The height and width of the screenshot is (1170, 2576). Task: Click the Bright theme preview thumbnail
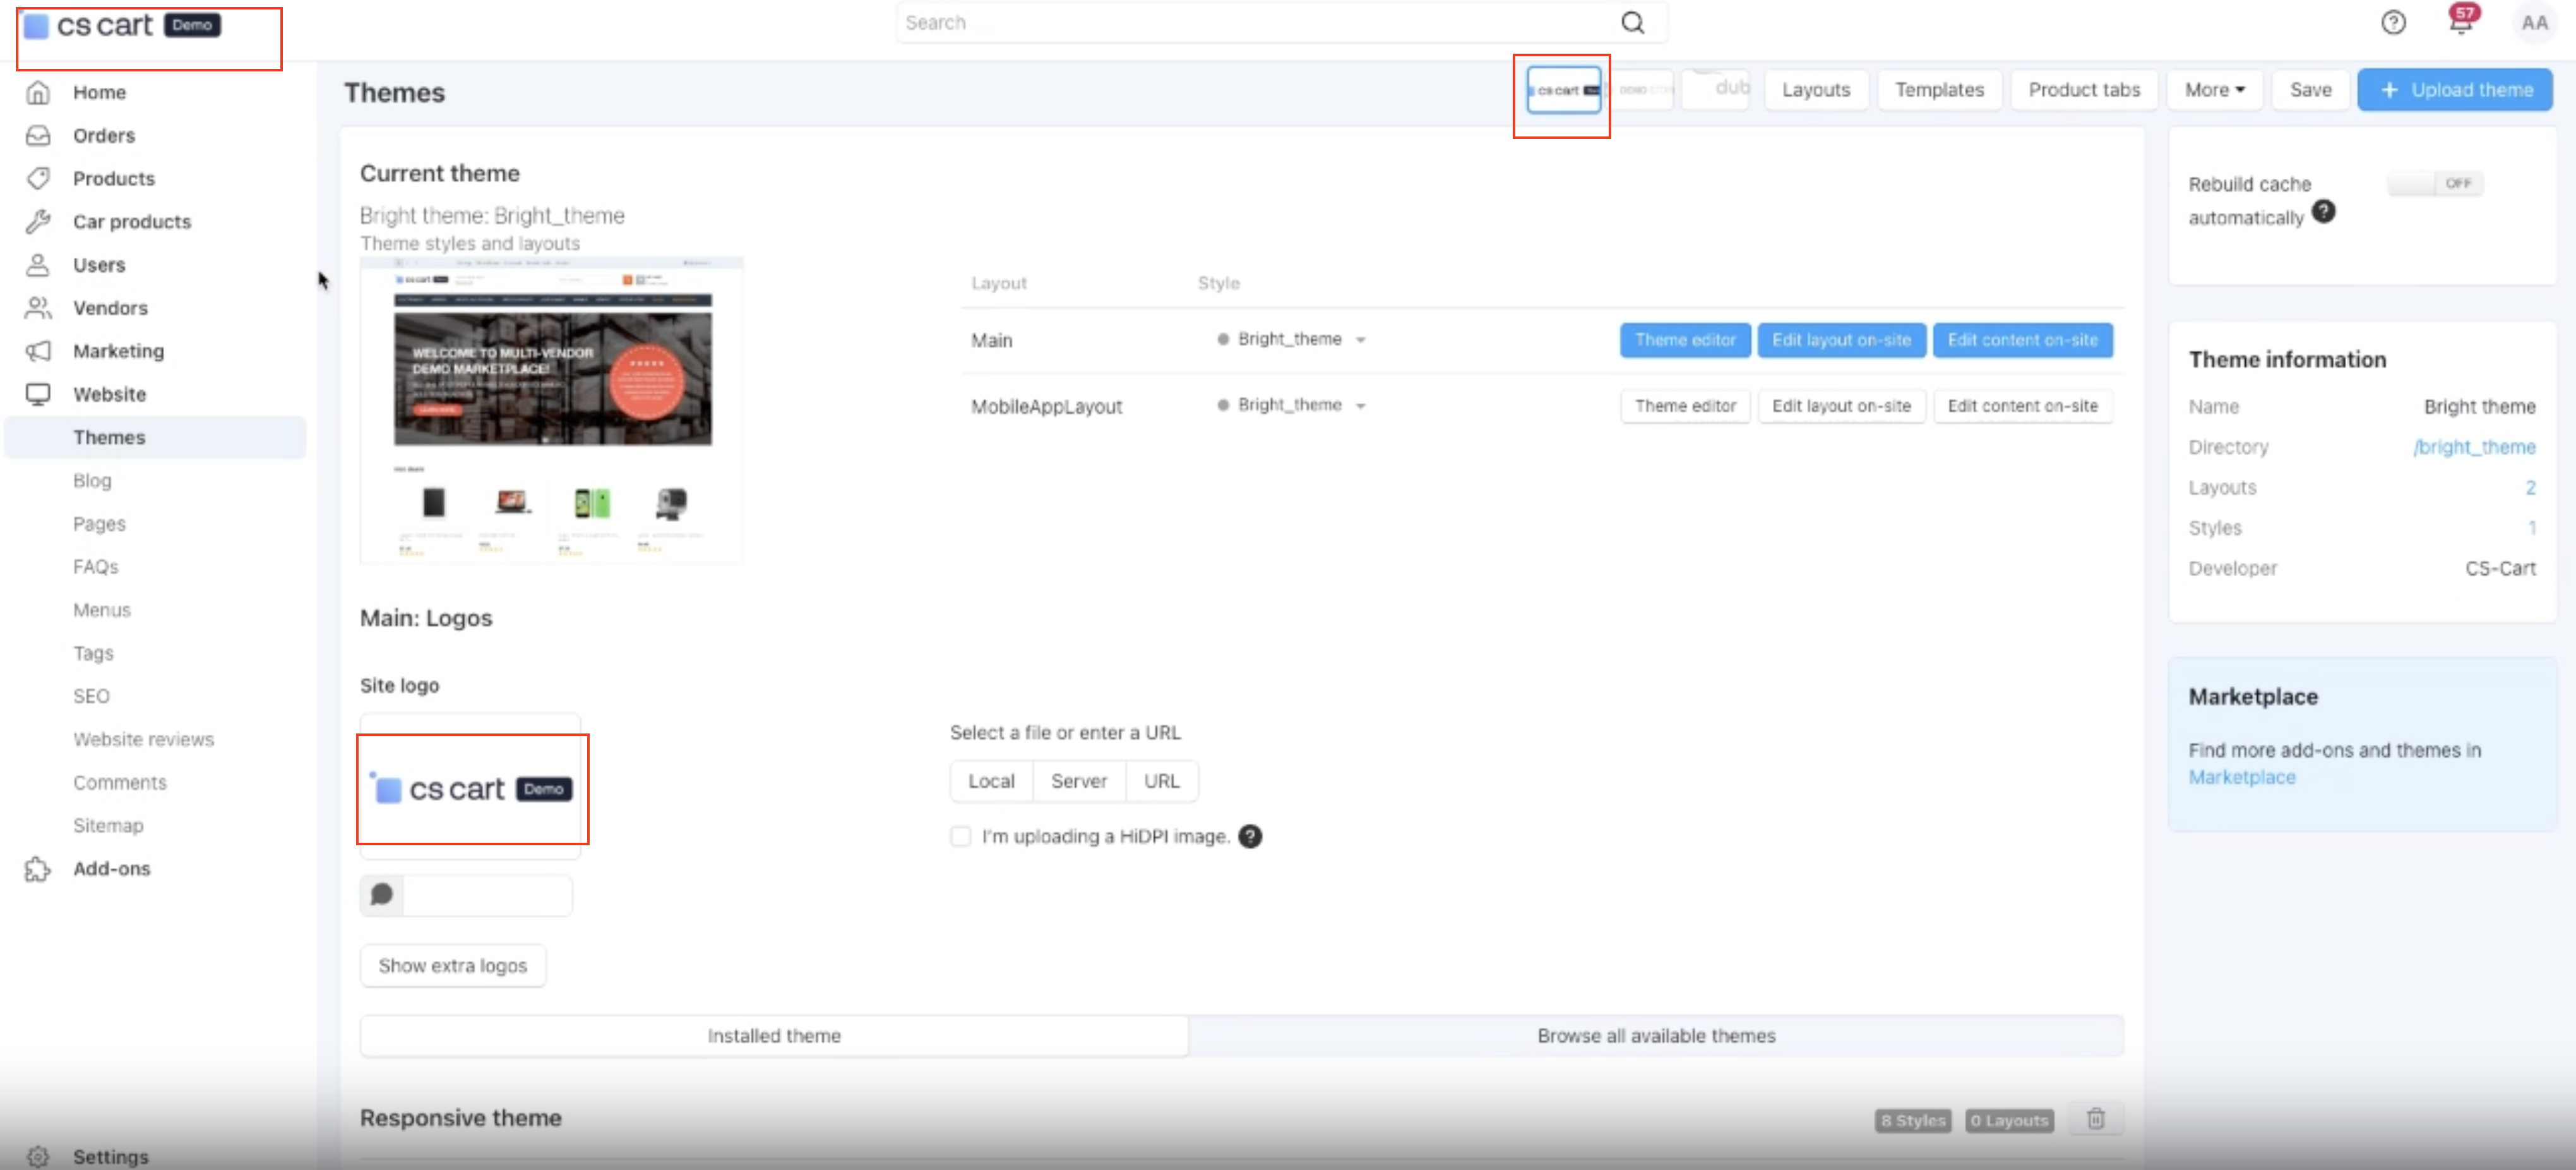tap(551, 411)
